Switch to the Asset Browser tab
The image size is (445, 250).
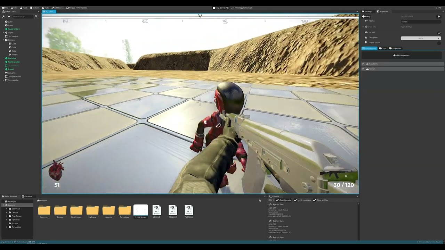point(10,197)
